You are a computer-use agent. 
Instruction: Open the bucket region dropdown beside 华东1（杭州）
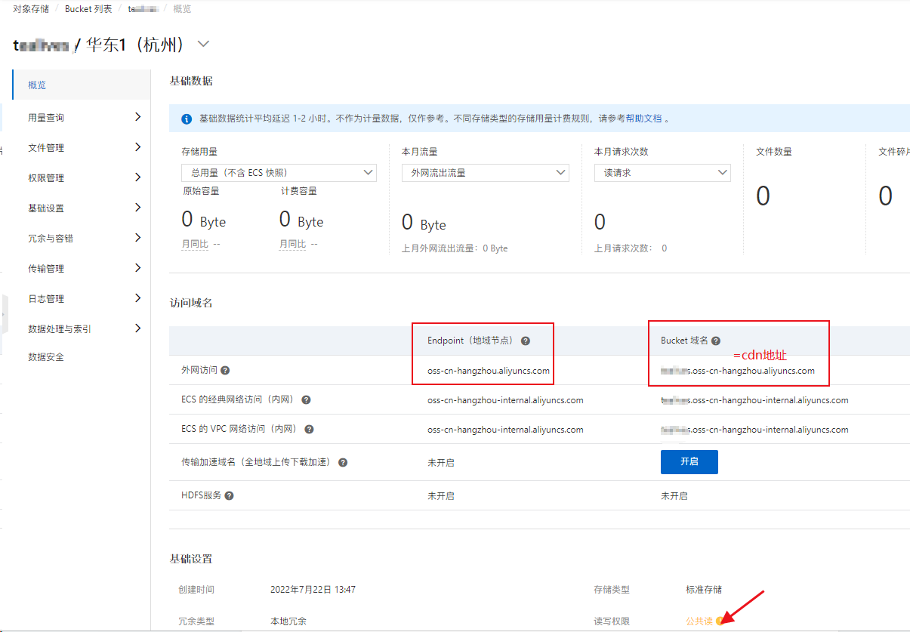[x=202, y=44]
